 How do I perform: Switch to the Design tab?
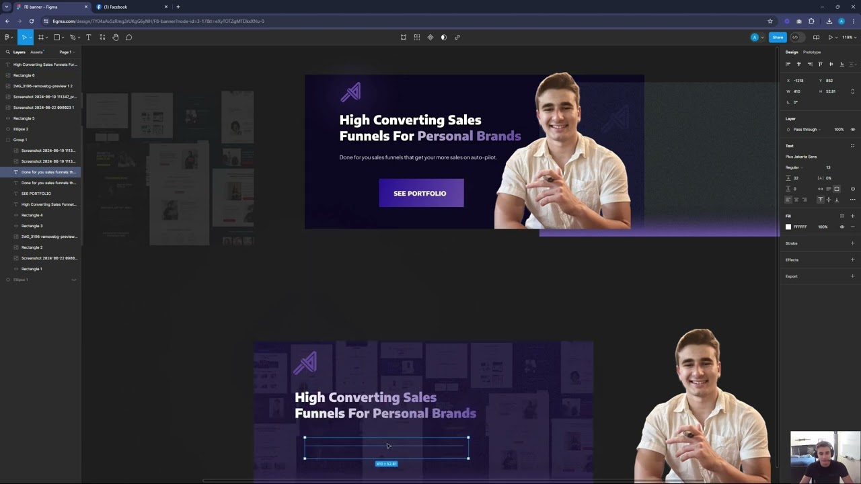792,52
